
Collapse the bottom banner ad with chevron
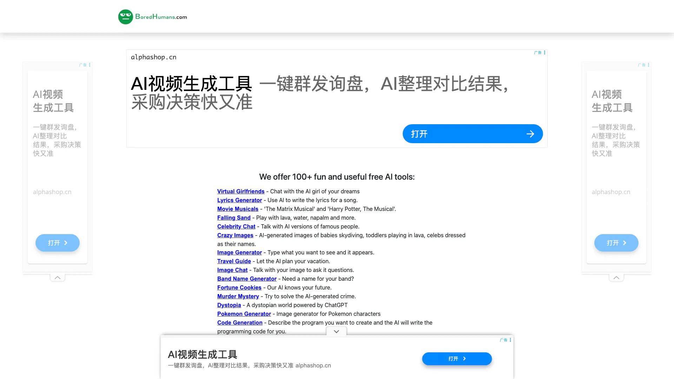click(336, 332)
